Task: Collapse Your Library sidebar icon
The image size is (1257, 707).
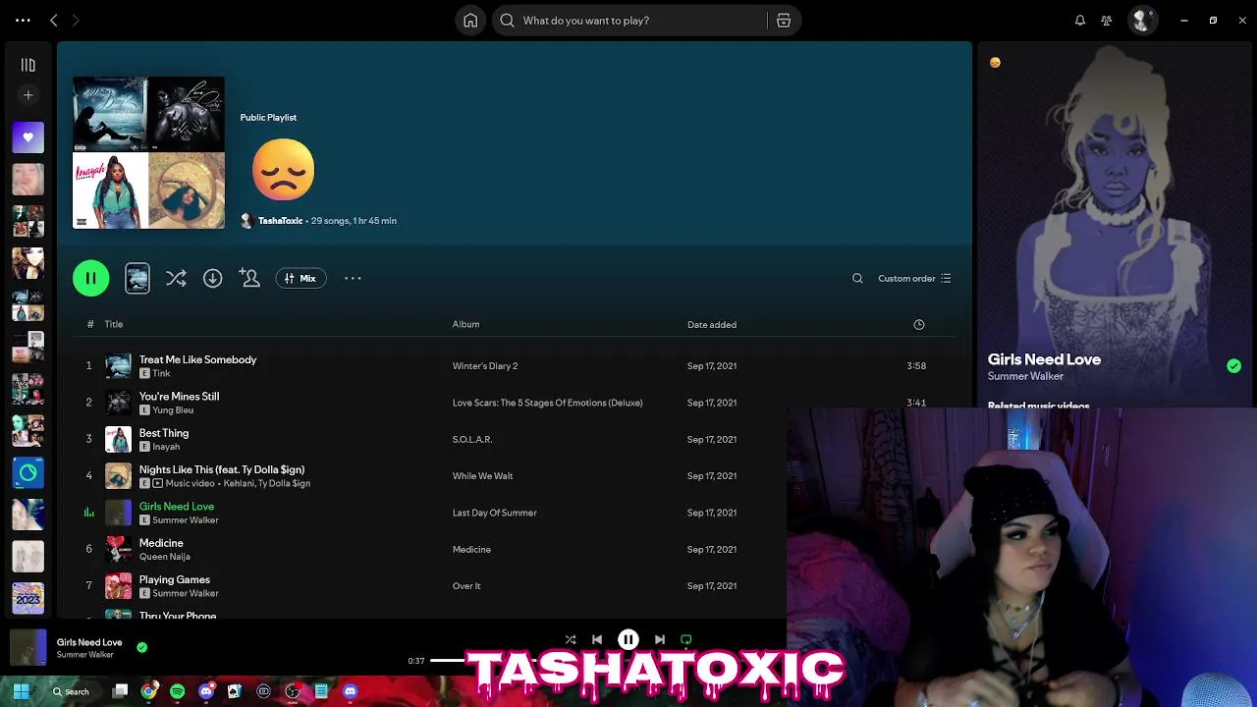Action: pos(27,65)
